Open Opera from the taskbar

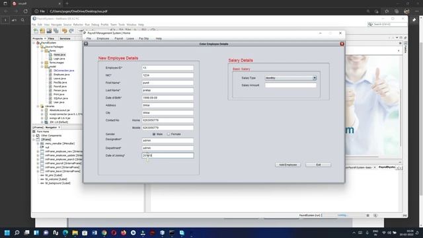[114, 233]
